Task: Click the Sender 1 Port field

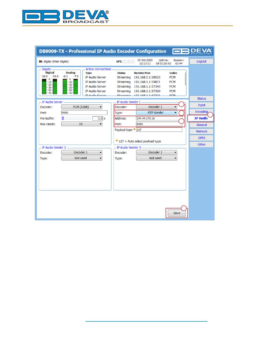Action: pos(159,124)
